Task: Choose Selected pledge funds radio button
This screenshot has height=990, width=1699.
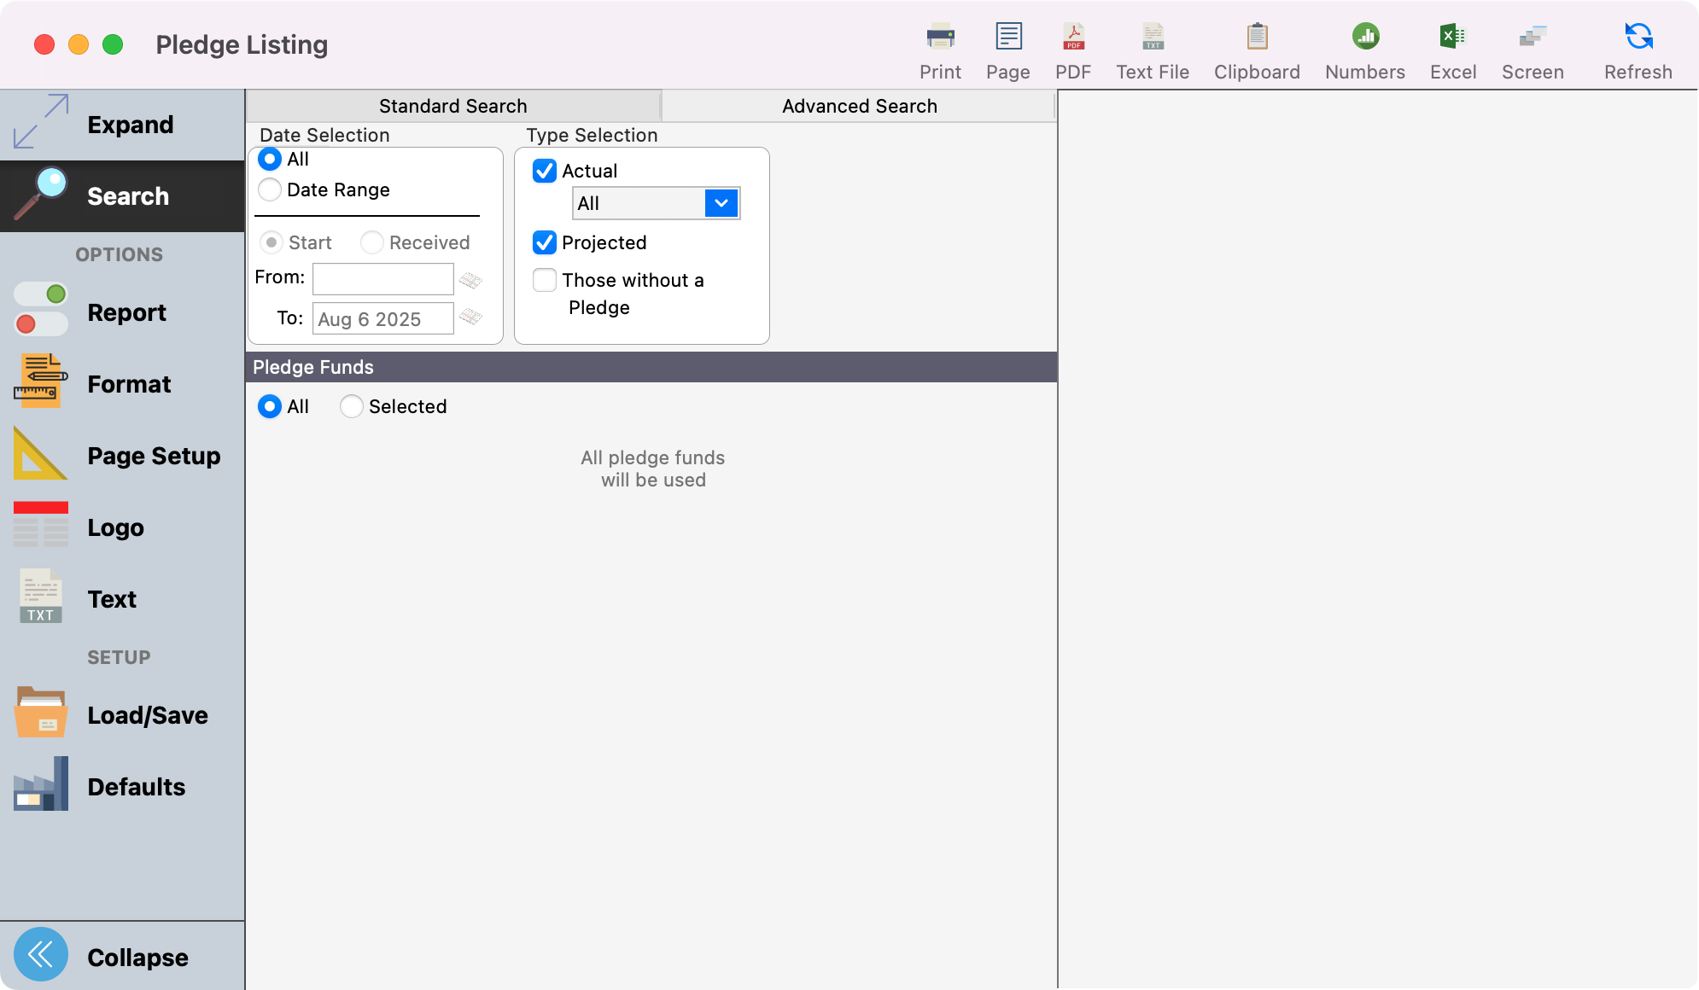Action: pyautogui.click(x=352, y=406)
